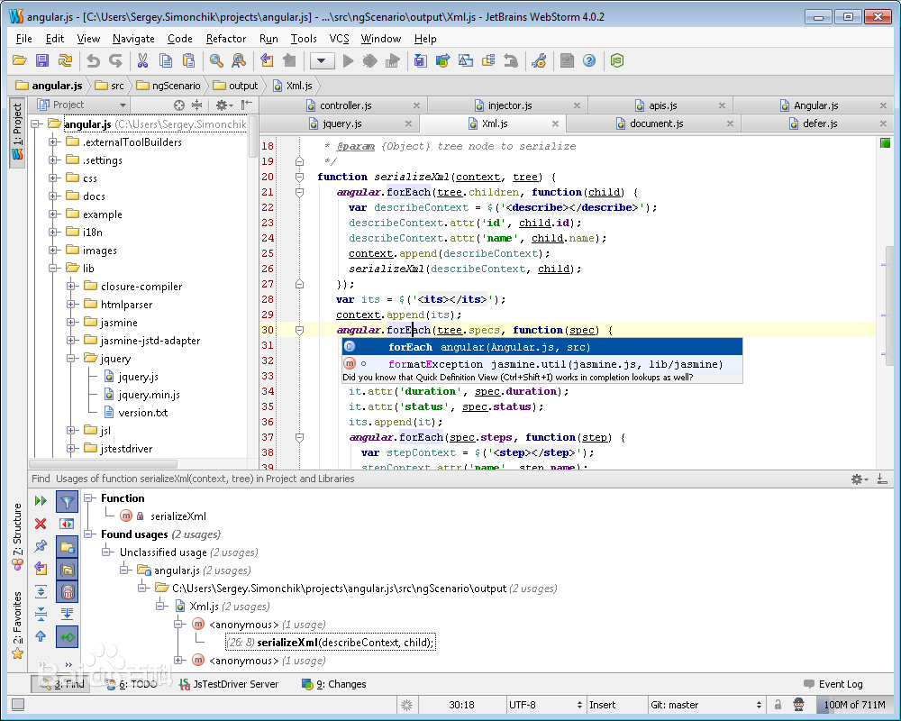Open the Event Log button
The width and height of the screenshot is (901, 721).
833,684
